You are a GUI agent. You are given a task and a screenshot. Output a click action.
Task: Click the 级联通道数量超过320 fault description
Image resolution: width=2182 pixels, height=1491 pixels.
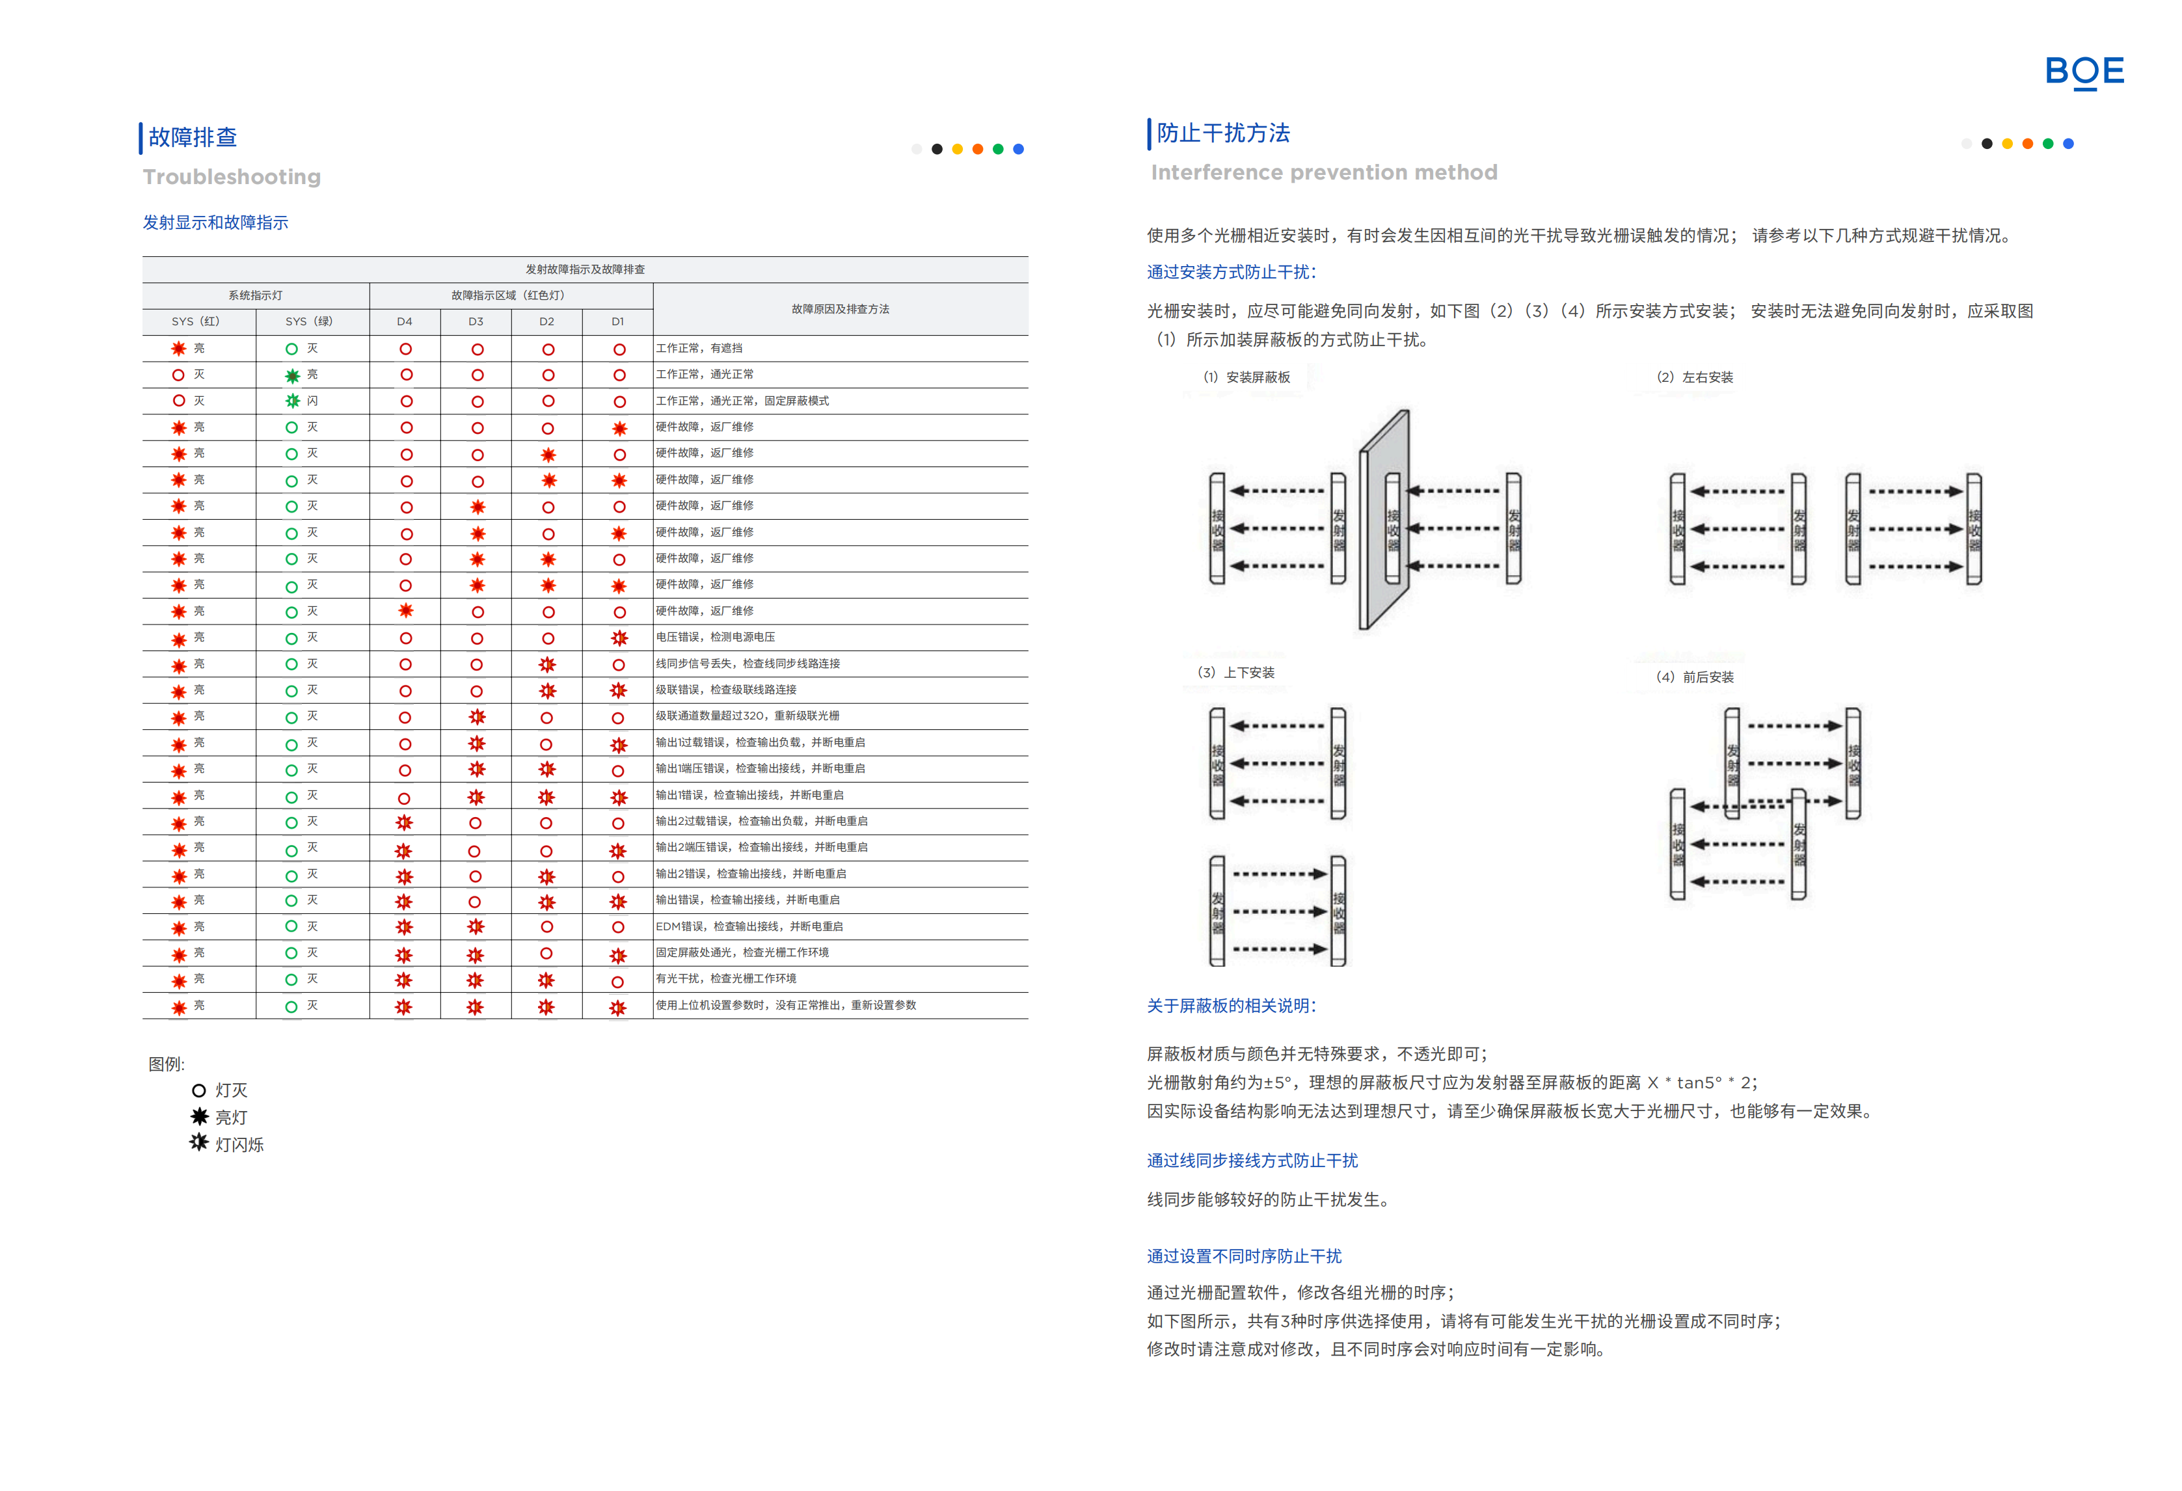(748, 716)
